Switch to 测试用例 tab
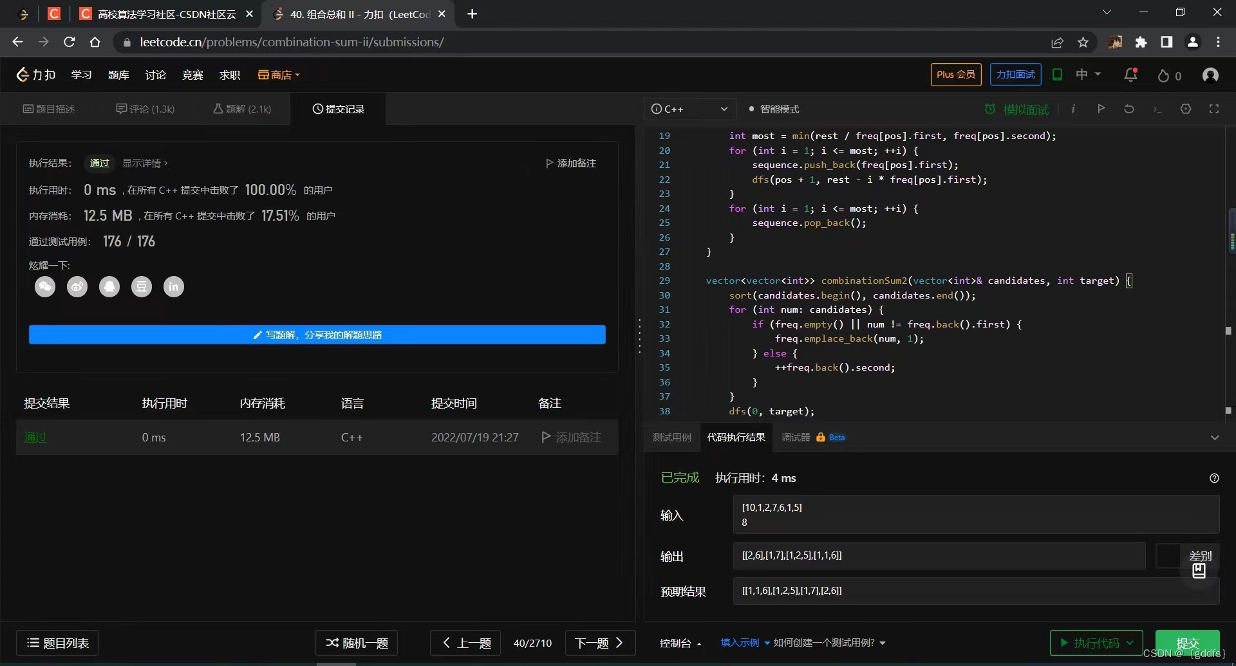This screenshot has width=1236, height=666. [x=671, y=438]
